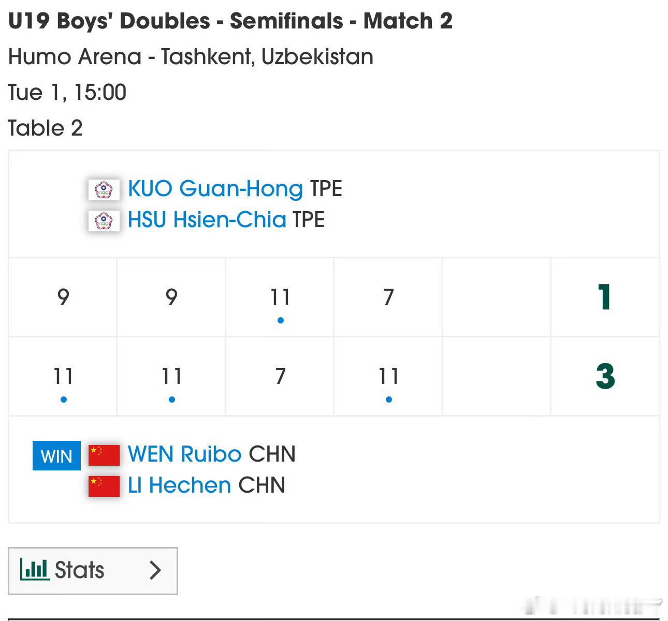Expand Stats with the chevron arrow

pyautogui.click(x=155, y=570)
